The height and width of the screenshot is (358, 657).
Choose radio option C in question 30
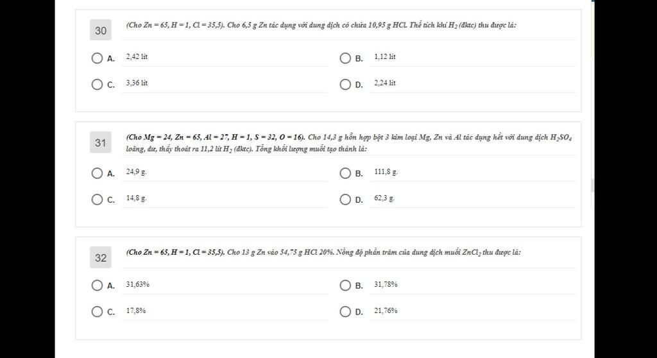click(x=97, y=85)
